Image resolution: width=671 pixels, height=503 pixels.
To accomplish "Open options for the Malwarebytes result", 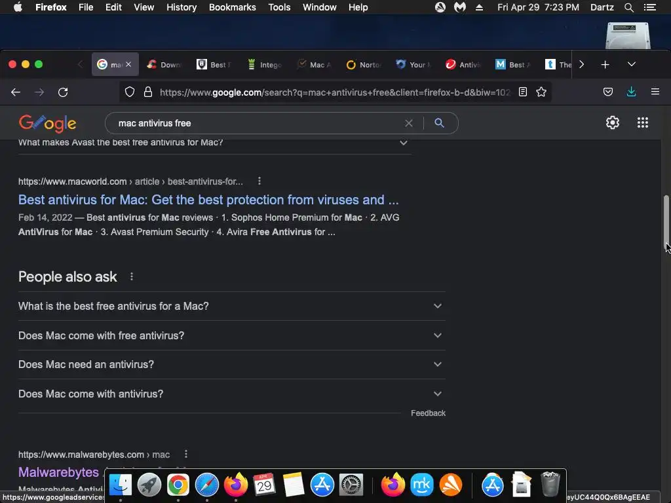I will click(185, 454).
